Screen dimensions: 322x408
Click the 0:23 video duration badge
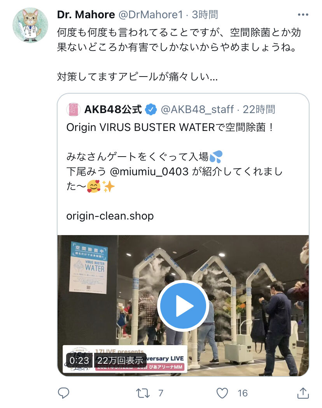point(79,360)
